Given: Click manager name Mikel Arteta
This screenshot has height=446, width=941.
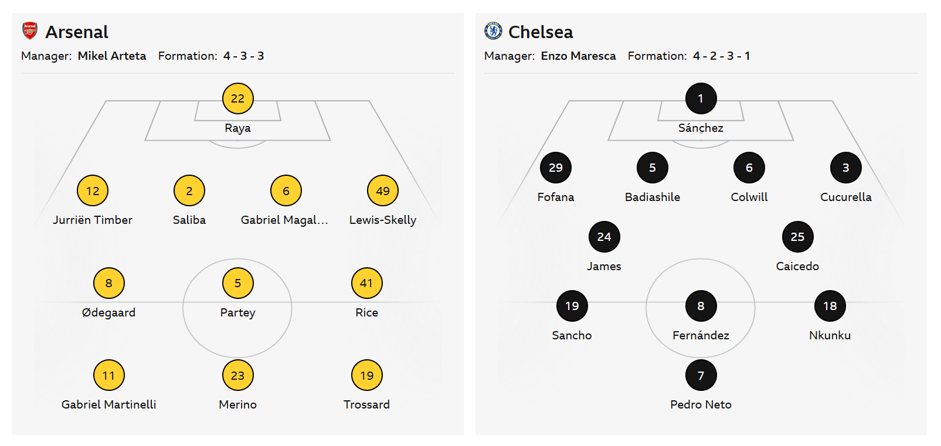Looking at the screenshot, I should pos(111,56).
